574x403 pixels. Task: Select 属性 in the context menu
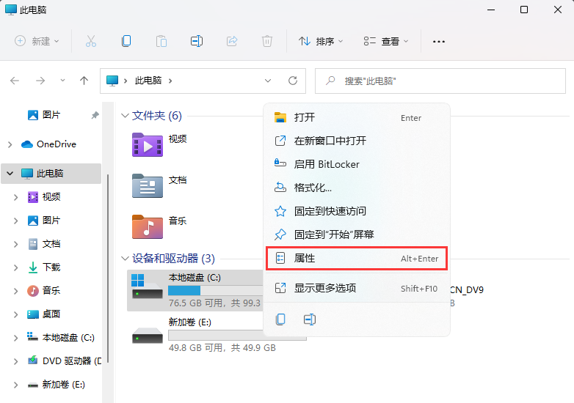pyautogui.click(x=304, y=259)
